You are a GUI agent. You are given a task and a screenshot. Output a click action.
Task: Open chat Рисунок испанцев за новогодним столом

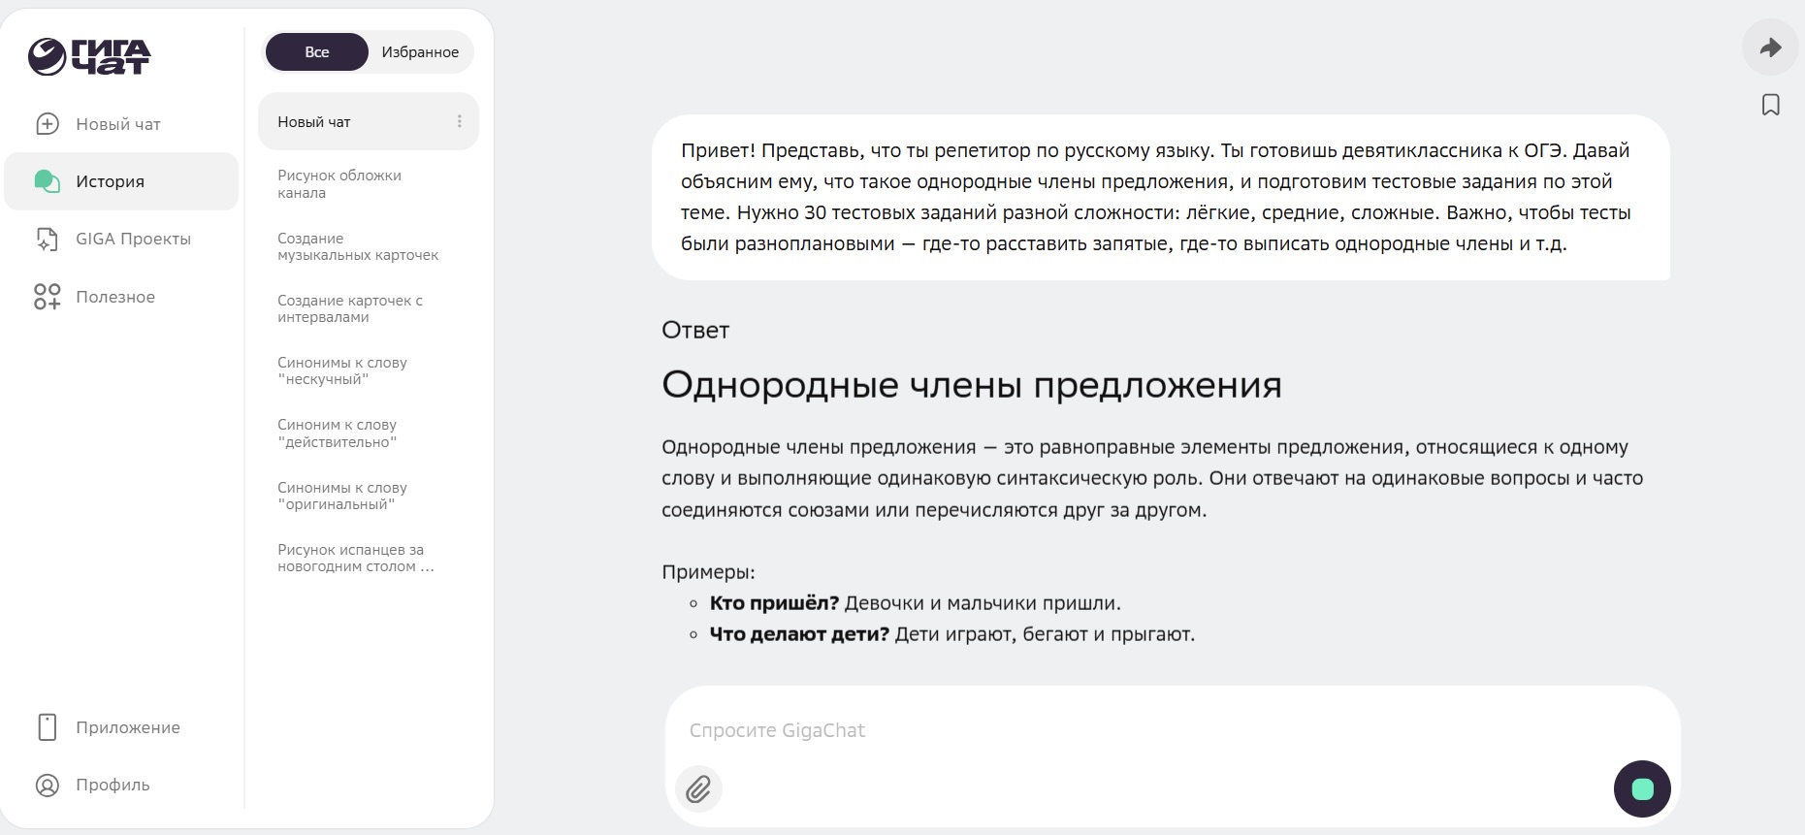click(x=355, y=559)
